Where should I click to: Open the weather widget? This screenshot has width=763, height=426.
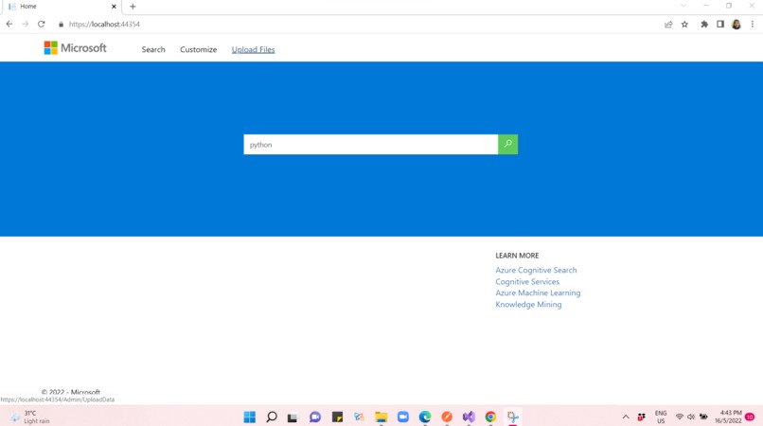(30, 417)
